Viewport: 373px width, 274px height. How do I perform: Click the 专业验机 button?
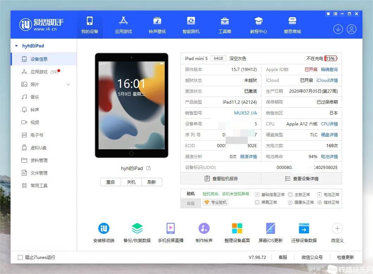[215, 202]
